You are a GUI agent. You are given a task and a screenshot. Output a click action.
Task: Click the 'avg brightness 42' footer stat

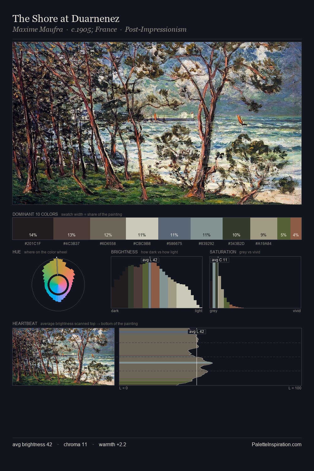point(32,444)
